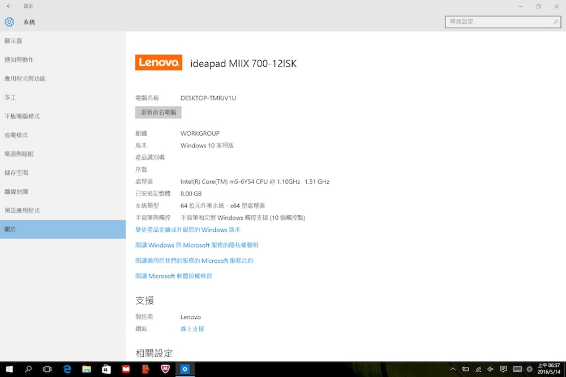
Task: Open the Microsoft 軟體授權條款 link
Action: tap(174, 276)
